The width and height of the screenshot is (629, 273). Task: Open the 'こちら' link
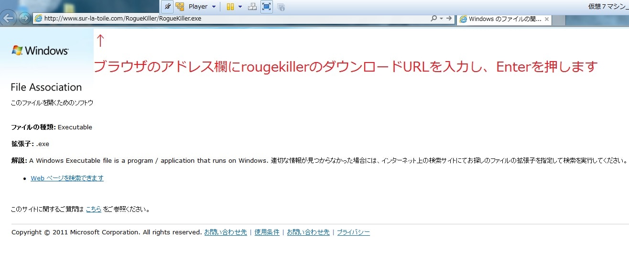tap(94, 209)
